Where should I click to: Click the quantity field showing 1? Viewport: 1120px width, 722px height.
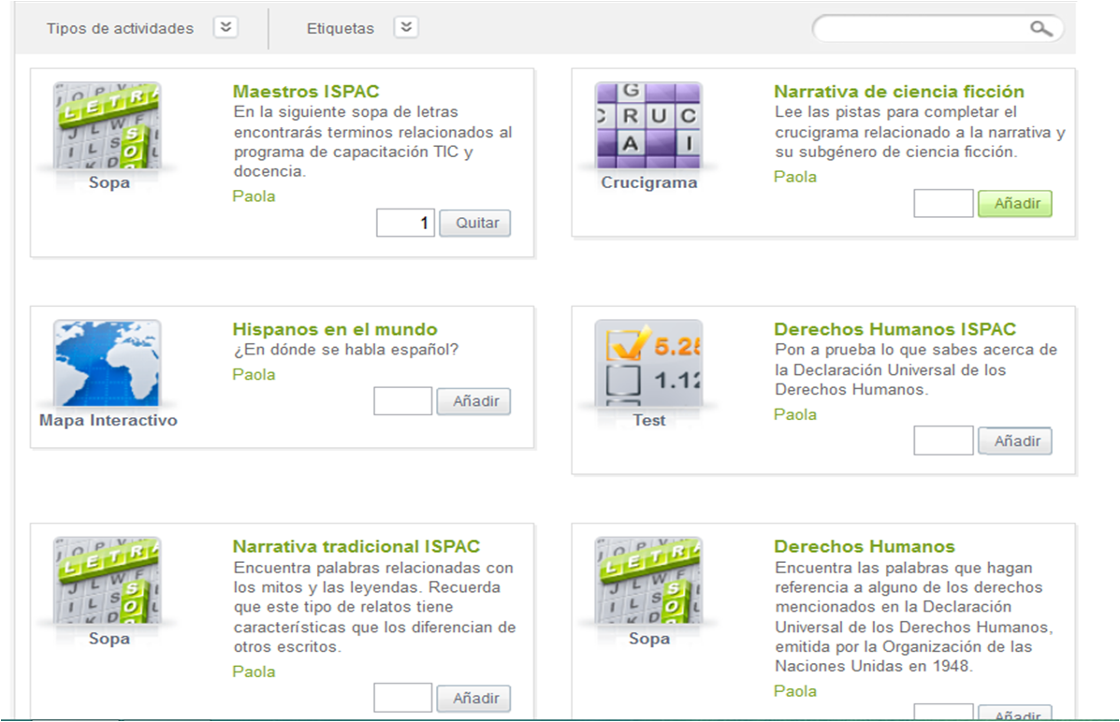(405, 223)
